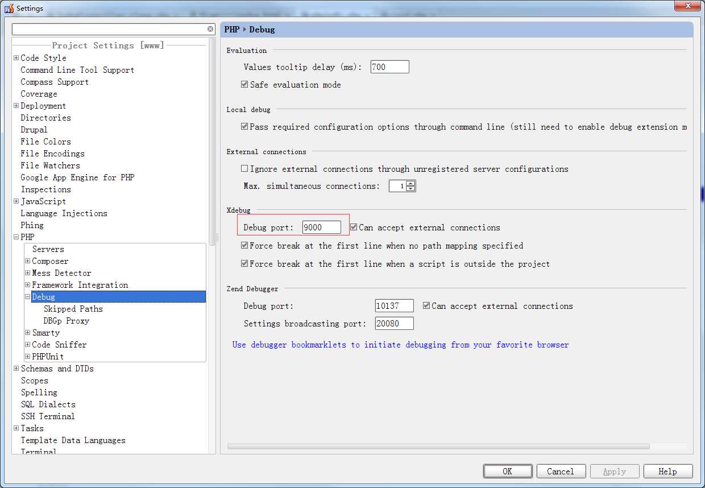
Task: Select Spelling settings item
Action: click(x=39, y=392)
